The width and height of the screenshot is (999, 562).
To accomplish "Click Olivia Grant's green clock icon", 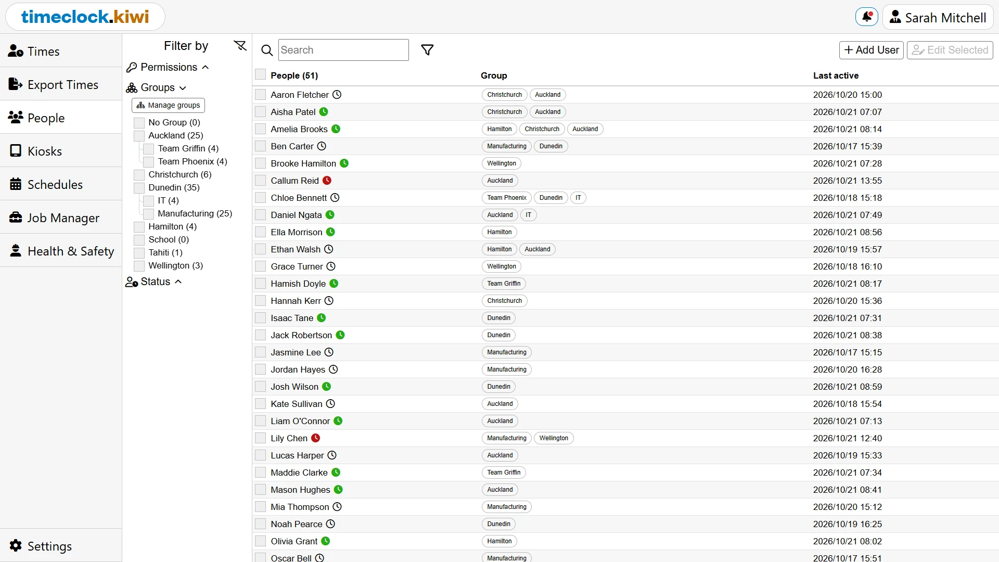I will coord(326,541).
